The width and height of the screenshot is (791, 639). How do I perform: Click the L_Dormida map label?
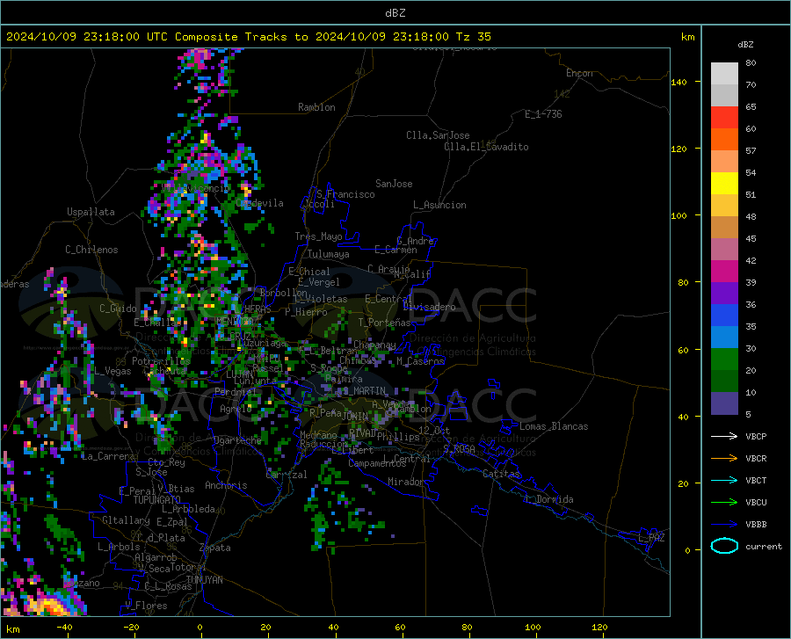click(549, 499)
